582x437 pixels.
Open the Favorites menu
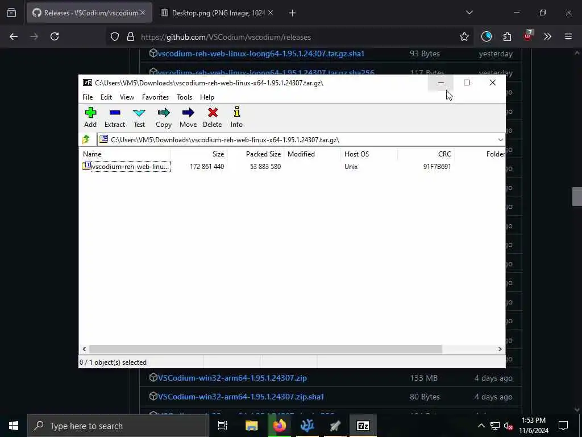[155, 97]
